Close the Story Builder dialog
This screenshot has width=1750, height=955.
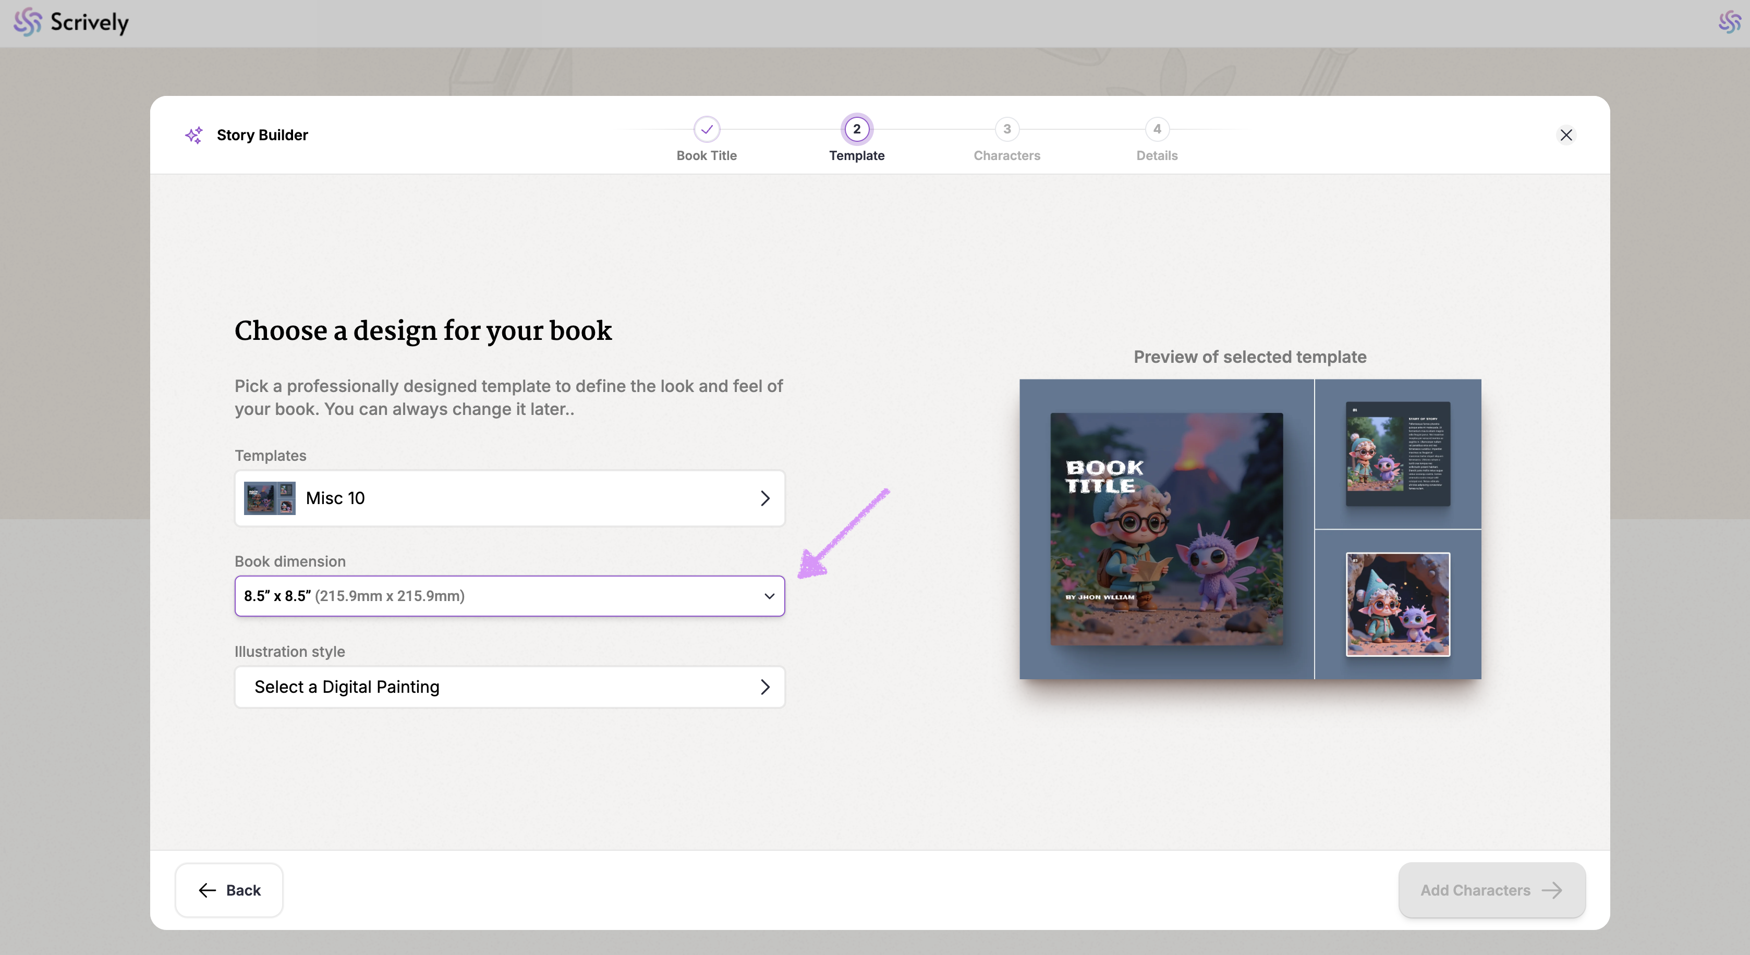click(x=1566, y=135)
